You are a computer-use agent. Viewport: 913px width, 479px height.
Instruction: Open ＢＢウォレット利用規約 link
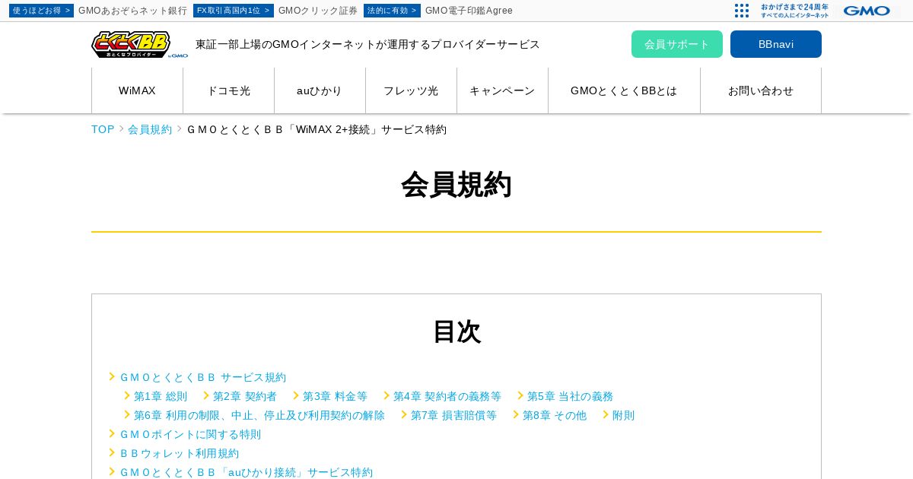coord(179,453)
